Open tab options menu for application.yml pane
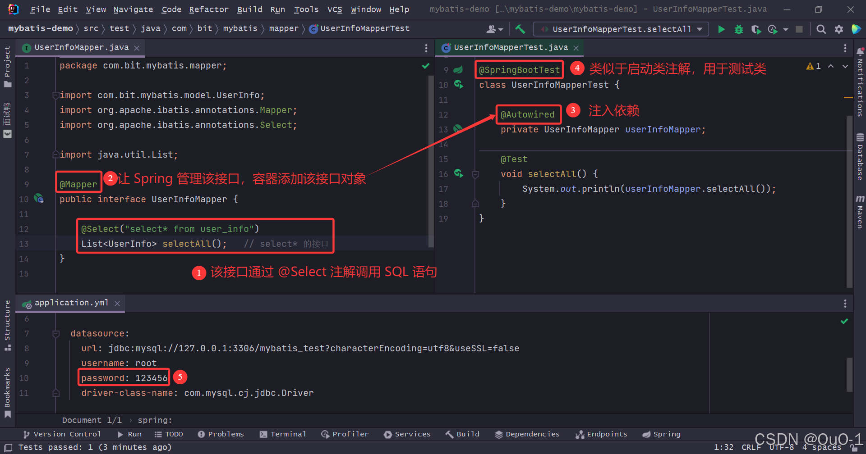 [845, 304]
